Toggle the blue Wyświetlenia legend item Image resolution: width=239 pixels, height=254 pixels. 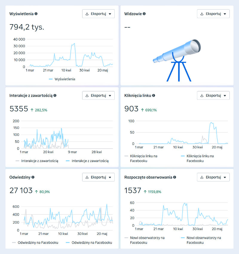62,79
